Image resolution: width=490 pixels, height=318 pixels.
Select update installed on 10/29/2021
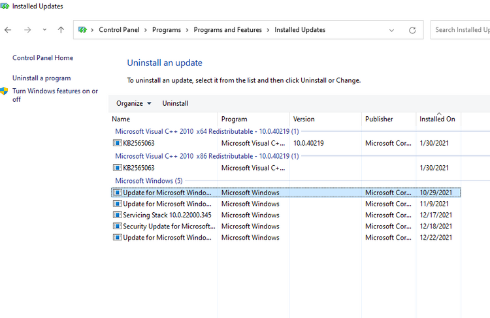pos(286,193)
